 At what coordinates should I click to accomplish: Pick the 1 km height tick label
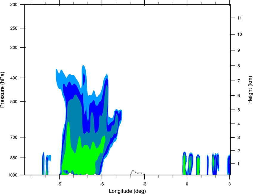[239, 164]
